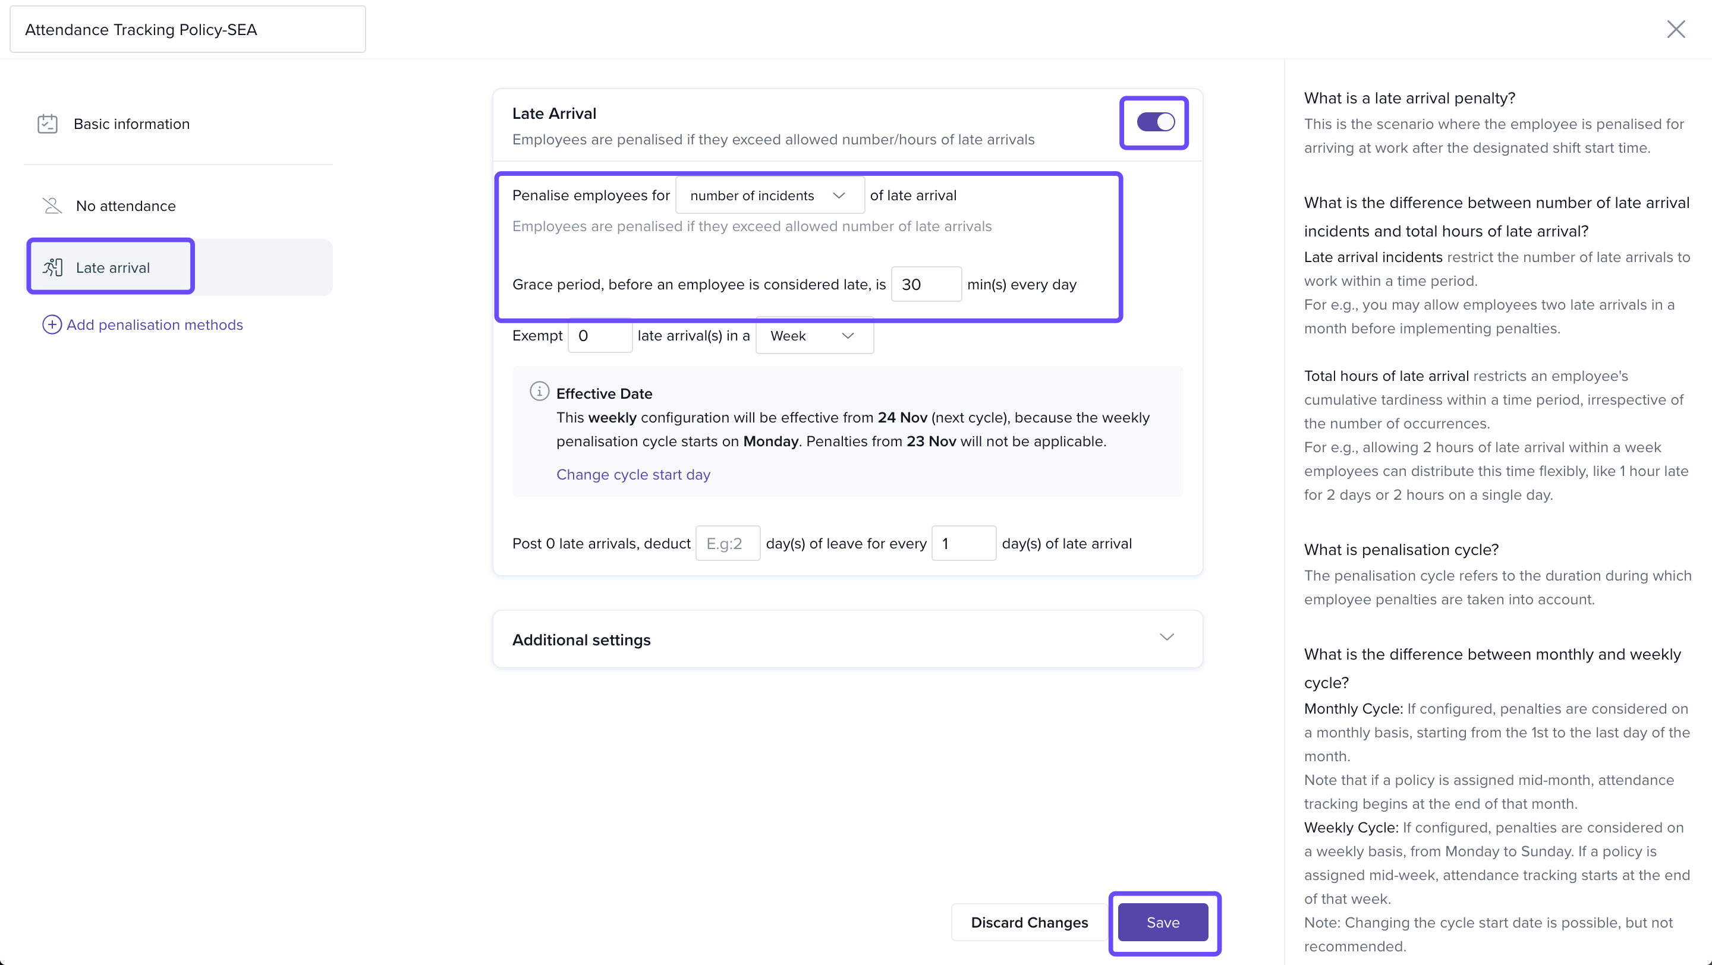Click the Basic information calendar icon
1712x965 pixels.
coord(47,124)
